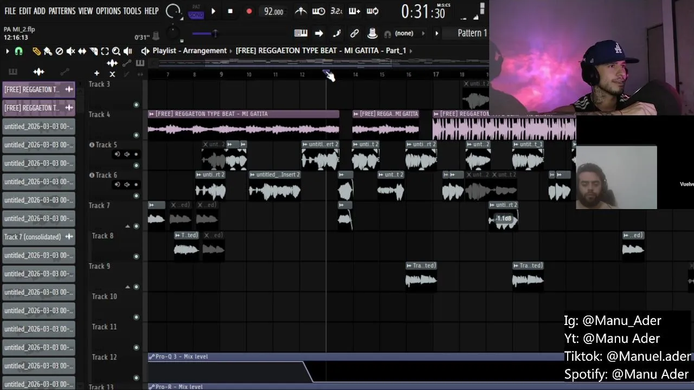Toggle Track 8 green mute switch
The width and height of the screenshot is (694, 390).
[136, 256]
